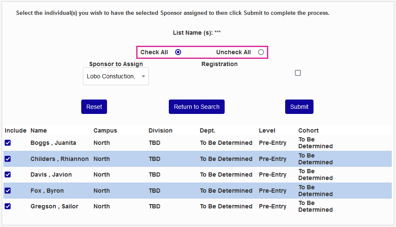Screen dimensions: 396x227
Task: Select the Check All radio button
Action: (x=178, y=52)
